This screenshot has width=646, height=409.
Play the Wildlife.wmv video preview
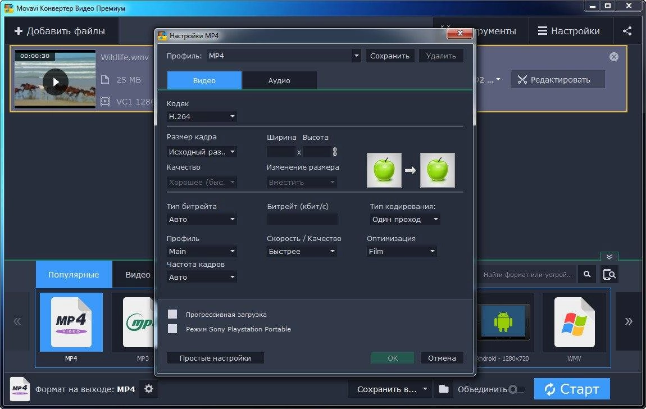point(56,82)
